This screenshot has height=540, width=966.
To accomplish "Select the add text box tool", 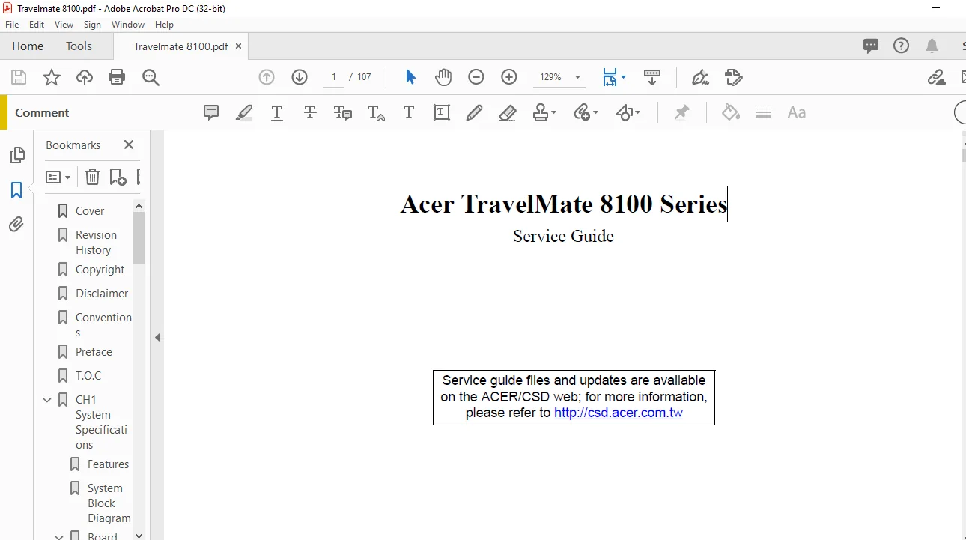I will 442,112.
